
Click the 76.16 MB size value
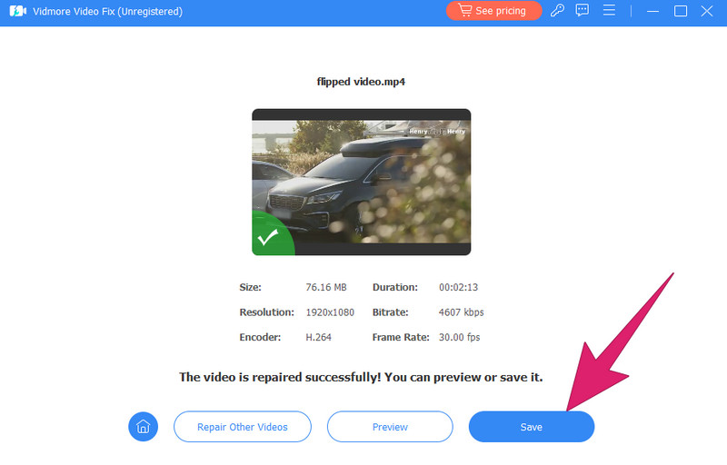tap(326, 287)
